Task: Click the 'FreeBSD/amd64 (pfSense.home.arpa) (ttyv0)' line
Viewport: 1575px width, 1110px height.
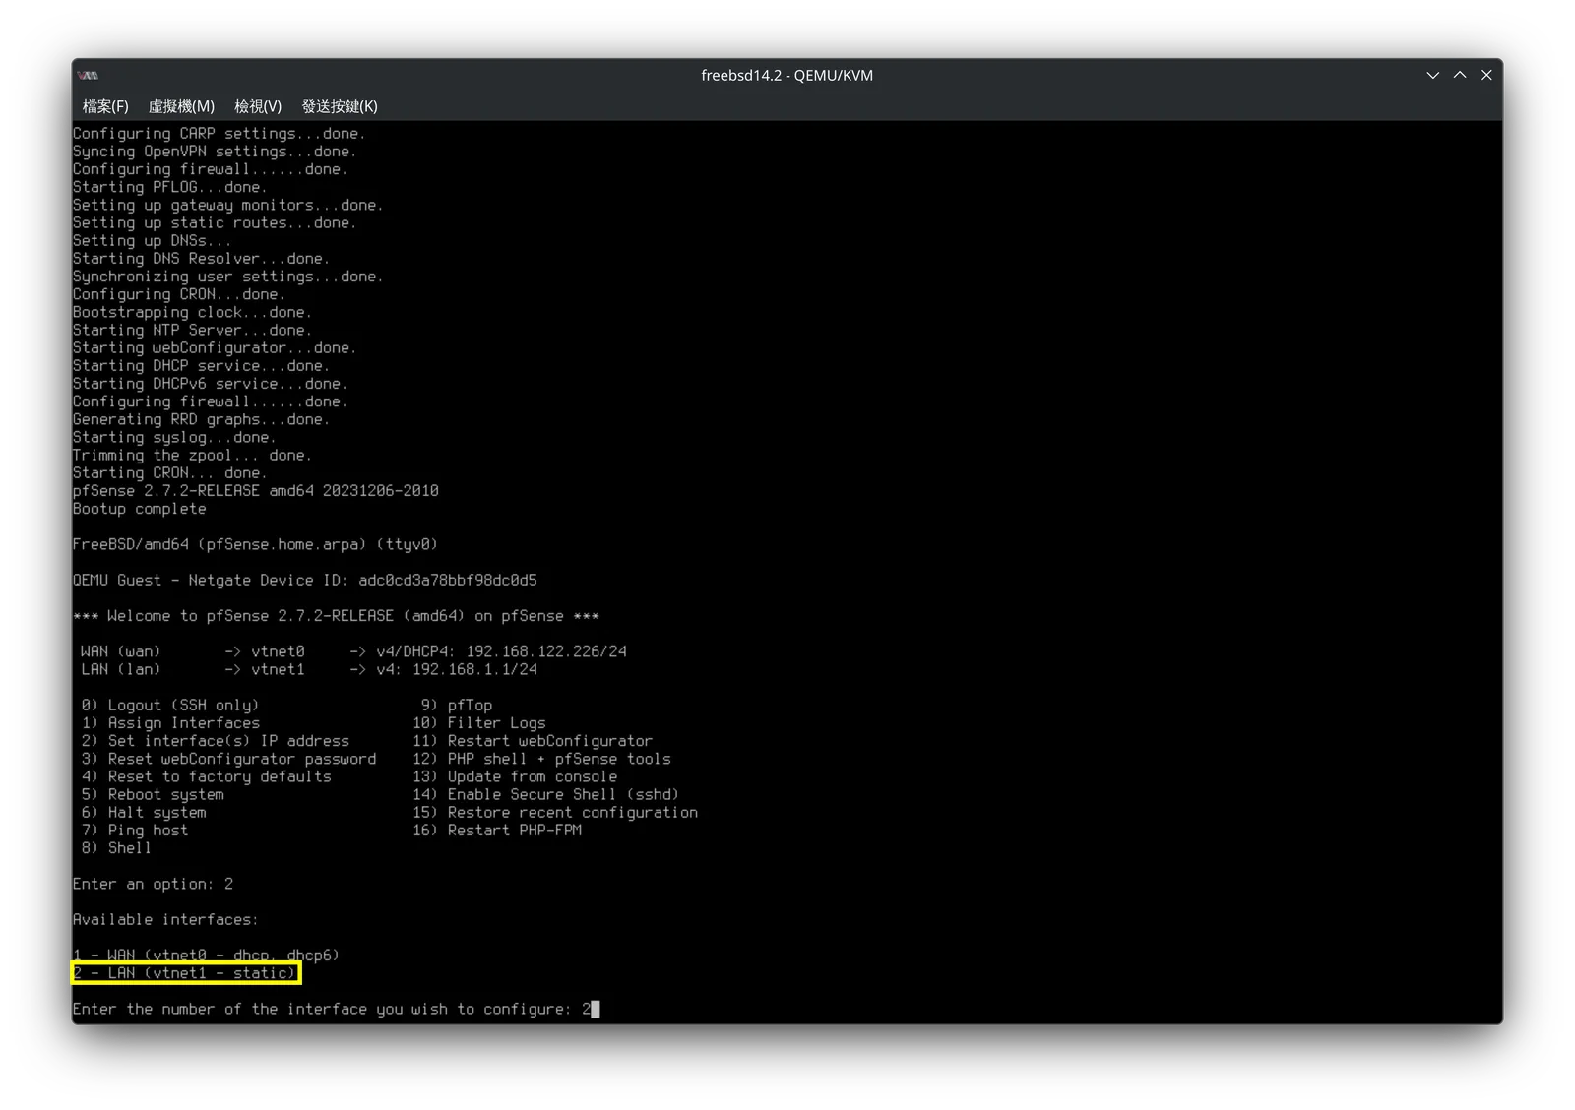Action: click(255, 544)
